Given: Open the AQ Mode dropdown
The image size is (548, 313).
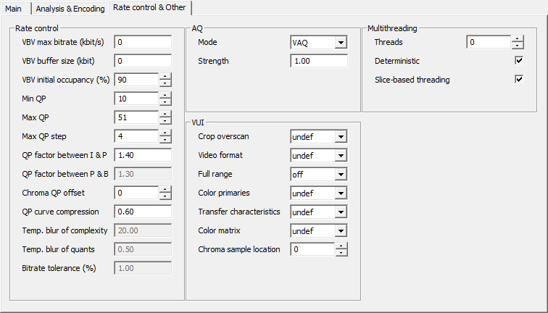Looking at the screenshot, I should coord(341,43).
